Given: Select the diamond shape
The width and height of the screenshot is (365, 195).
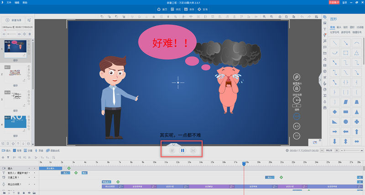Looking at the screenshot, I should click(x=334, y=112).
